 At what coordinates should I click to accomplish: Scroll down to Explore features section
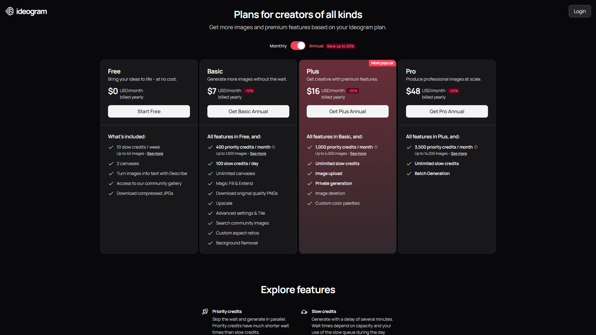298,289
